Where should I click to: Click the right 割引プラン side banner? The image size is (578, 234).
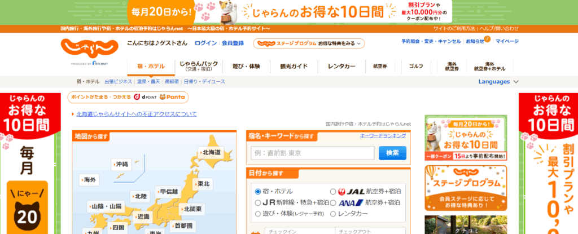548,164
